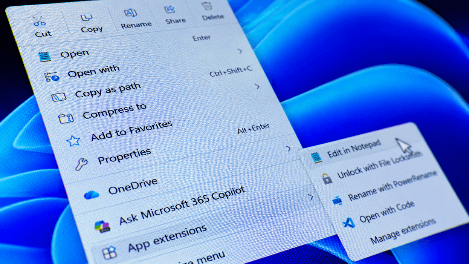Click the Notepad icon in the submenu

pyautogui.click(x=317, y=157)
